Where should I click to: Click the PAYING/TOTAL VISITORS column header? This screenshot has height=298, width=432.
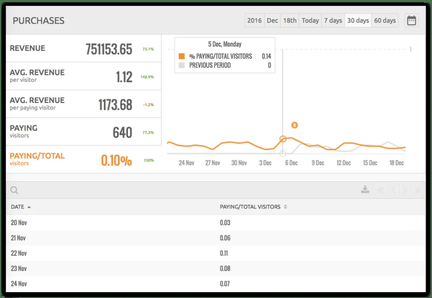click(x=250, y=207)
